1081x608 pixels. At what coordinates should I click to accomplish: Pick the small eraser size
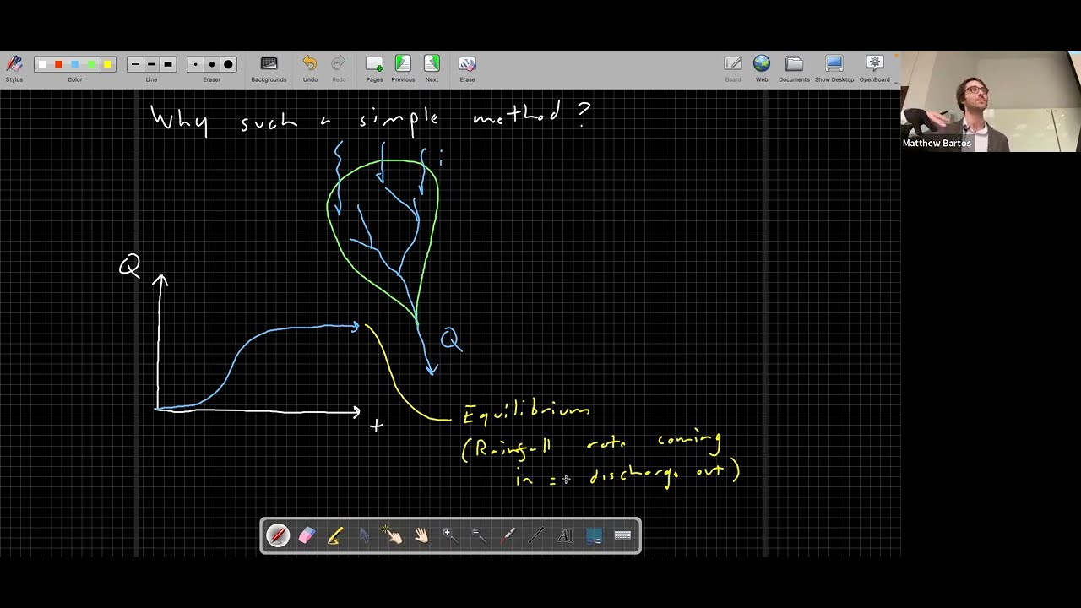coord(195,64)
